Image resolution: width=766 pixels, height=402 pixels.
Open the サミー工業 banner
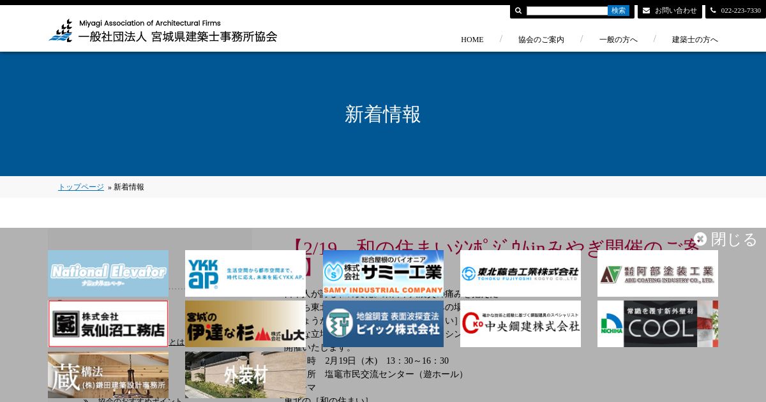pyautogui.click(x=383, y=273)
